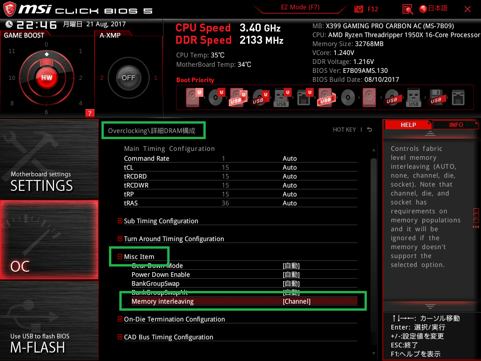
Task: Open the Memory interleaving [Channel] option
Action: [x=244, y=301]
